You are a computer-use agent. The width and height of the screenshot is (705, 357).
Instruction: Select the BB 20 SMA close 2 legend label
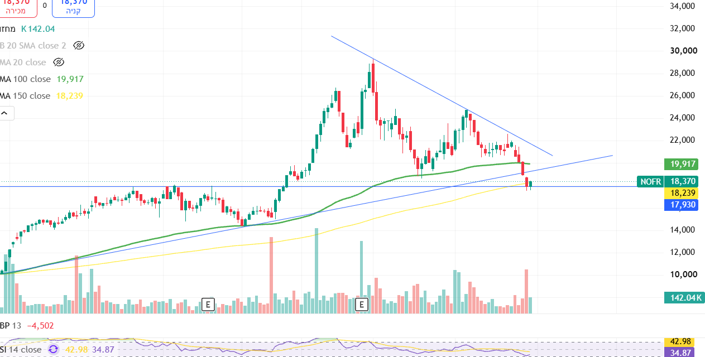[x=33, y=45]
